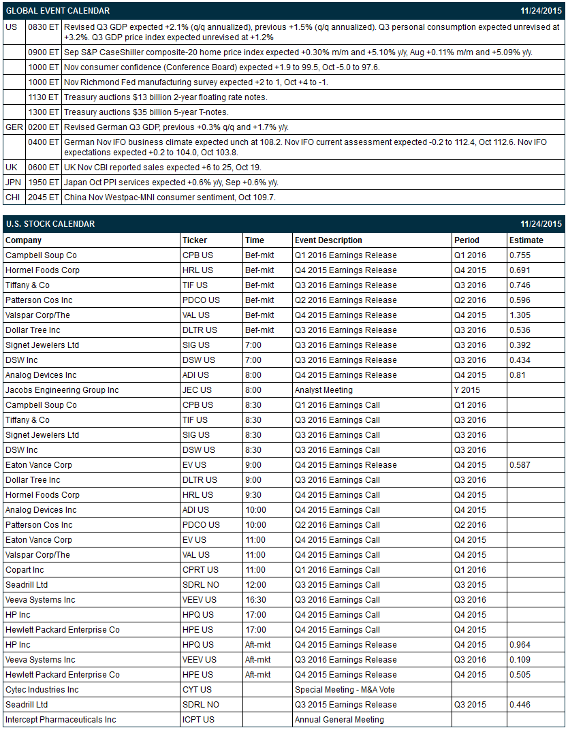Viewport: 568px width, 730px height.
Task: Click Jacobs Engineering Group Inc company name
Action: (x=62, y=390)
